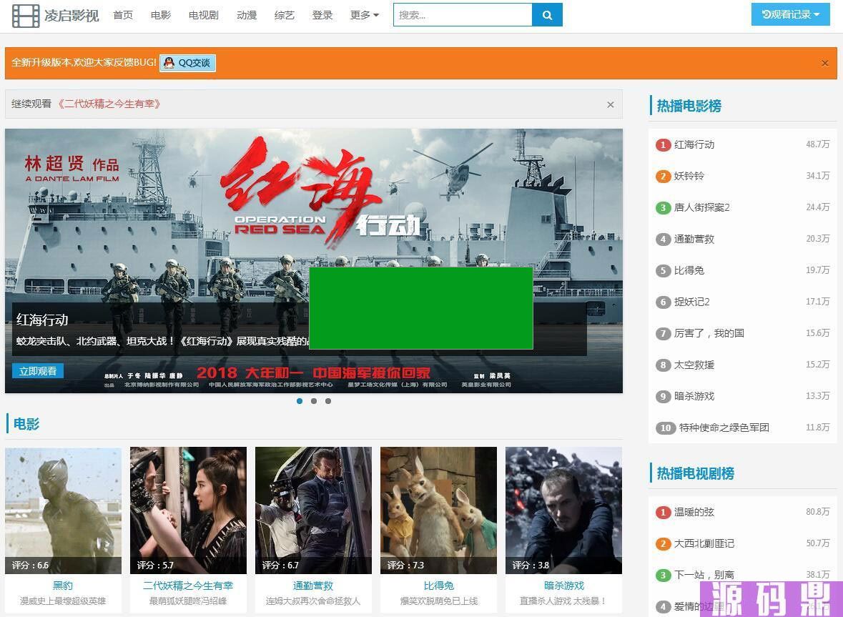Click the 凌启影视 site name
Viewport: 843px width, 617px height.
pyautogui.click(x=72, y=16)
